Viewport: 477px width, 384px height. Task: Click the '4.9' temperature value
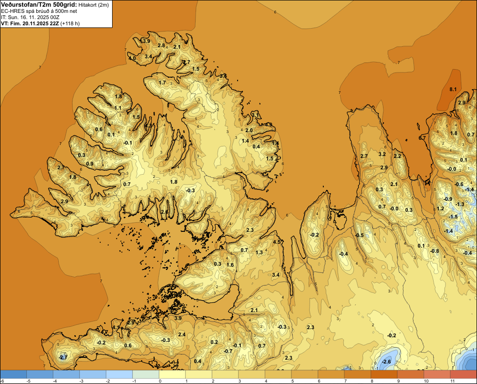coord(269,125)
